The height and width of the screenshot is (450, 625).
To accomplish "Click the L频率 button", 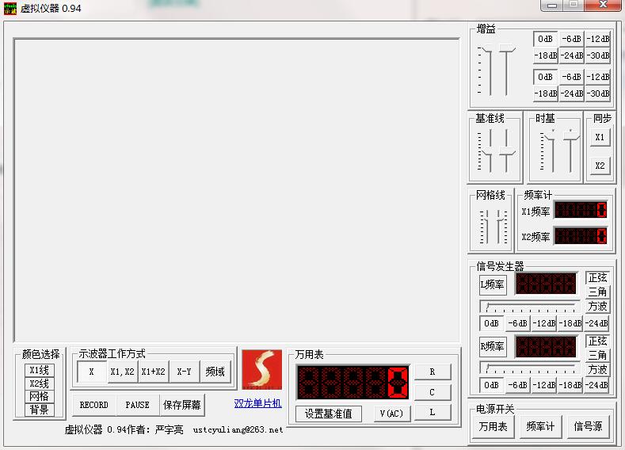I will point(493,285).
